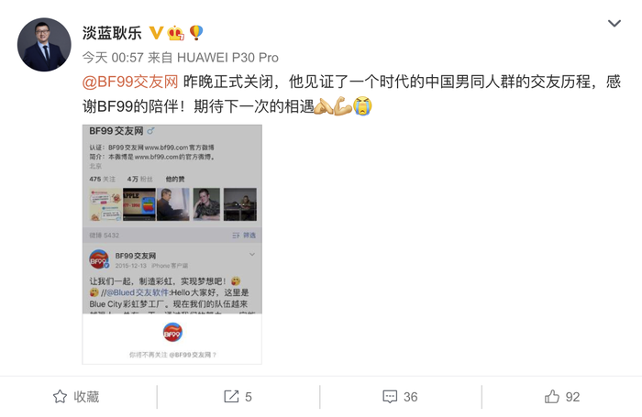Viewport: 642px width, 417px height.
Task: Click the gold V verification badge
Action: [x=156, y=33]
